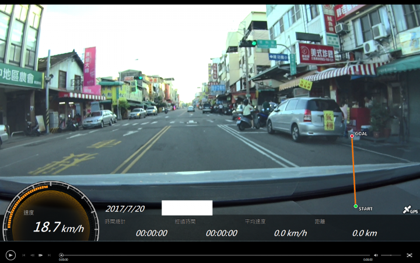Click the 經過時間 label
The width and height of the screenshot is (420, 263).
(x=185, y=222)
